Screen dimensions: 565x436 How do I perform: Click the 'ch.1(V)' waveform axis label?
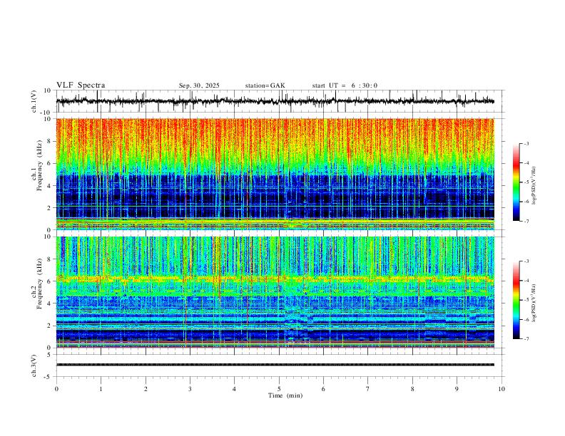pos(34,101)
